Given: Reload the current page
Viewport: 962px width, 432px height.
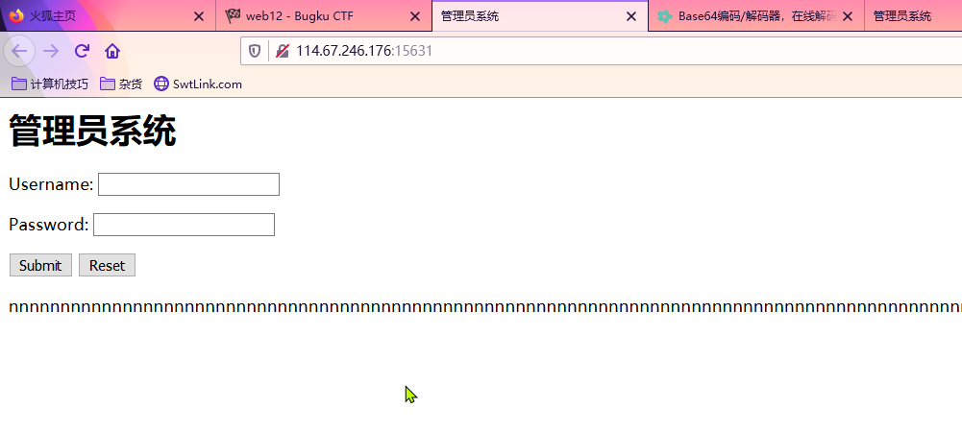Looking at the screenshot, I should (x=83, y=51).
